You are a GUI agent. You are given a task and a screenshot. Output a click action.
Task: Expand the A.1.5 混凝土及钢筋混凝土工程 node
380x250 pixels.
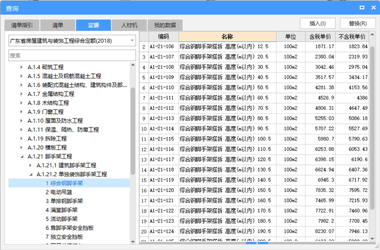click(21, 76)
